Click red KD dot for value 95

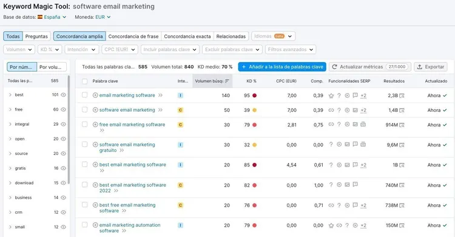[254, 95]
